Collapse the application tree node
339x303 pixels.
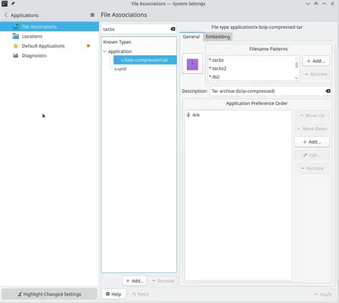click(105, 51)
